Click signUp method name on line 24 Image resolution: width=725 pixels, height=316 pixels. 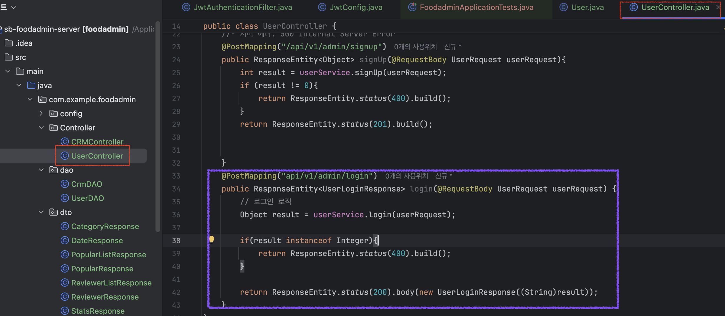click(x=373, y=60)
